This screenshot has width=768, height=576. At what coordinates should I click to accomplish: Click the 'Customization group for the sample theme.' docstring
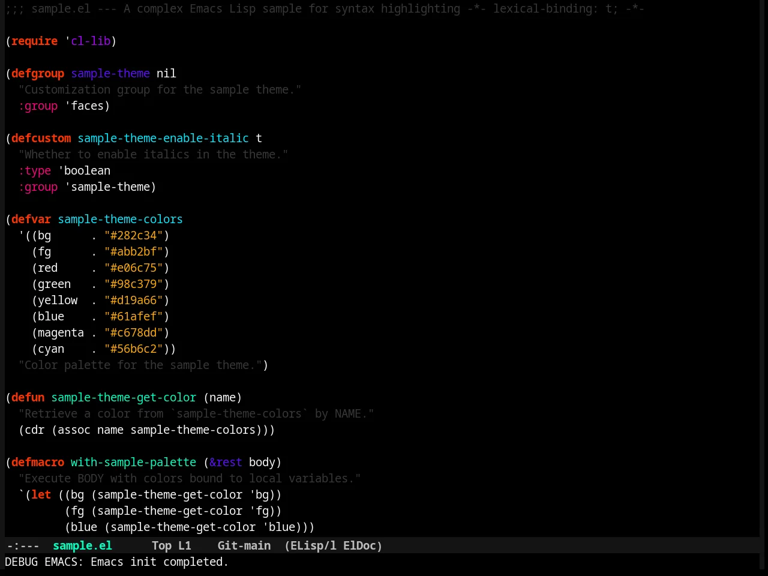click(160, 89)
